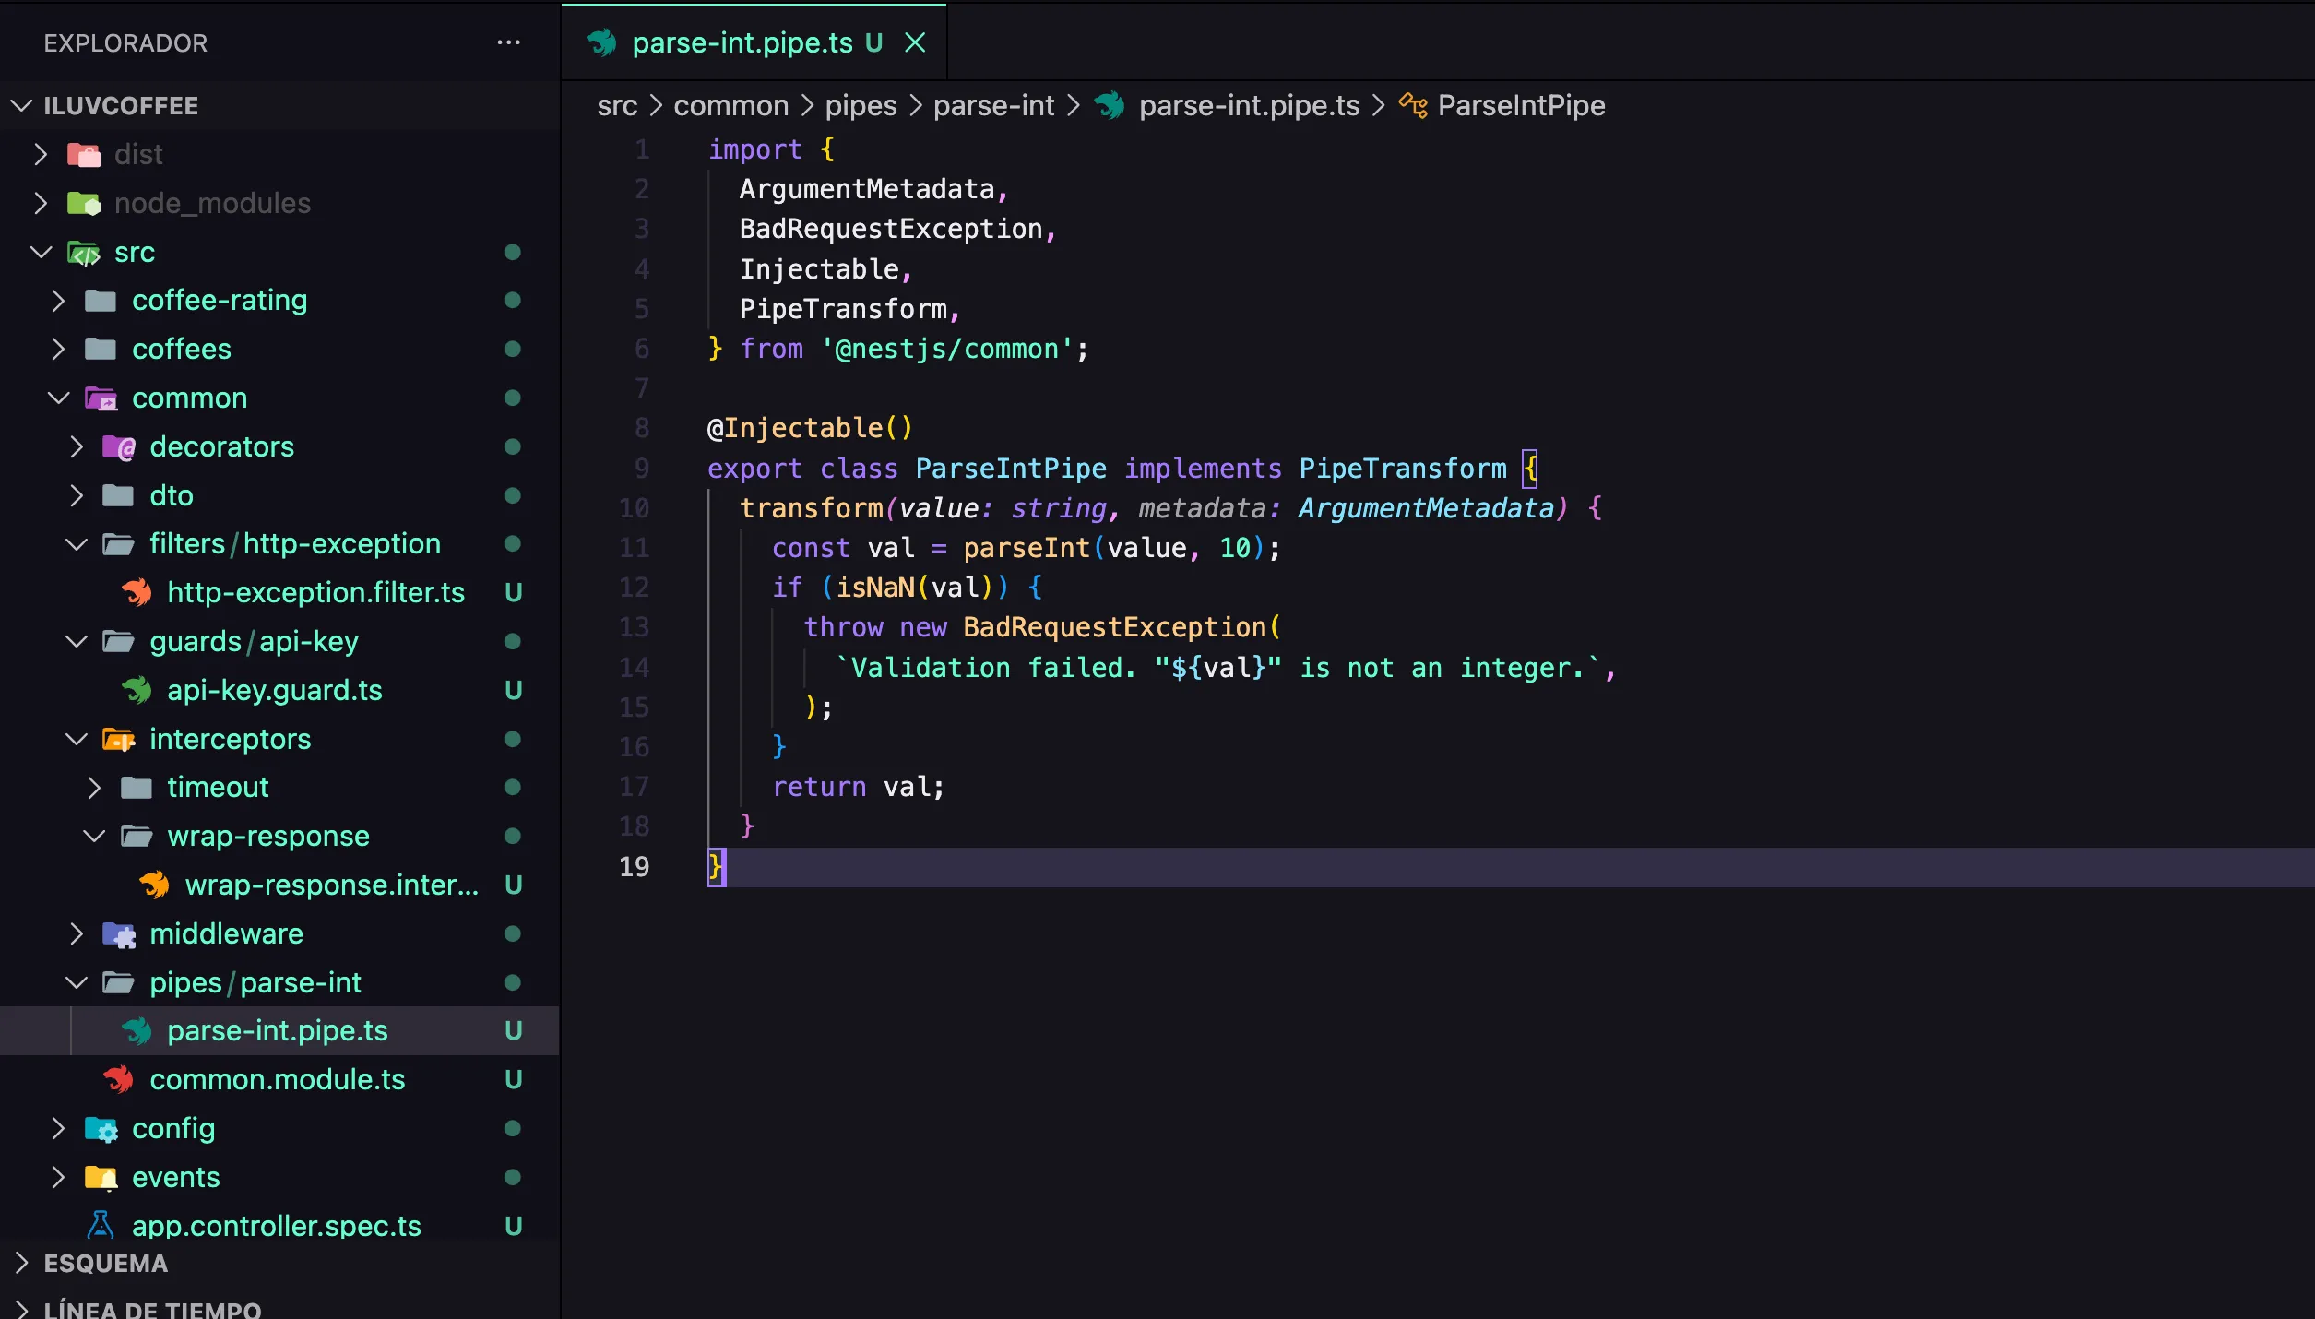
Task: Click the node_modules folder icon
Action: [84, 203]
